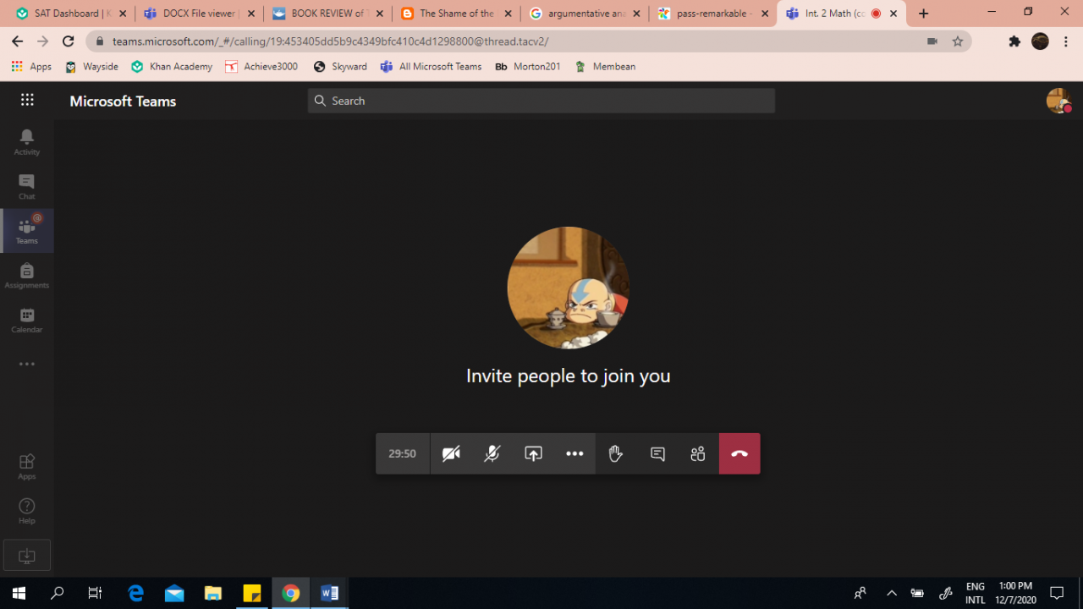Open the profile menu avatar in Teams
The width and height of the screenshot is (1083, 609).
point(1058,101)
